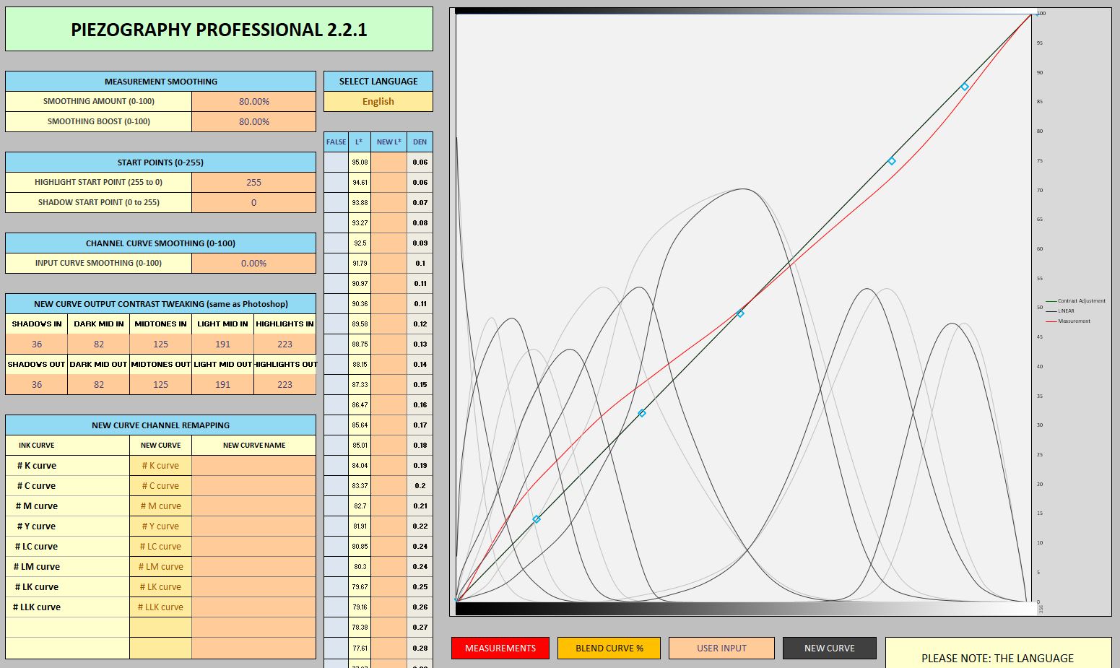The image size is (1120, 668).
Task: Click the MEASUREMENT SMOOTHING header
Action: click(x=160, y=82)
